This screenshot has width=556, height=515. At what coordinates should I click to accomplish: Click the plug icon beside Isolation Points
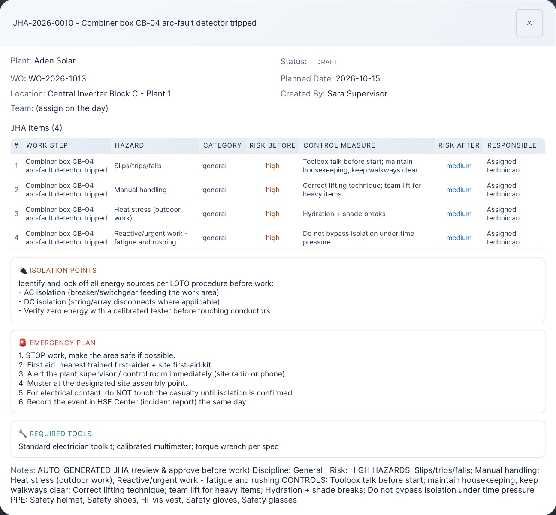click(x=23, y=270)
